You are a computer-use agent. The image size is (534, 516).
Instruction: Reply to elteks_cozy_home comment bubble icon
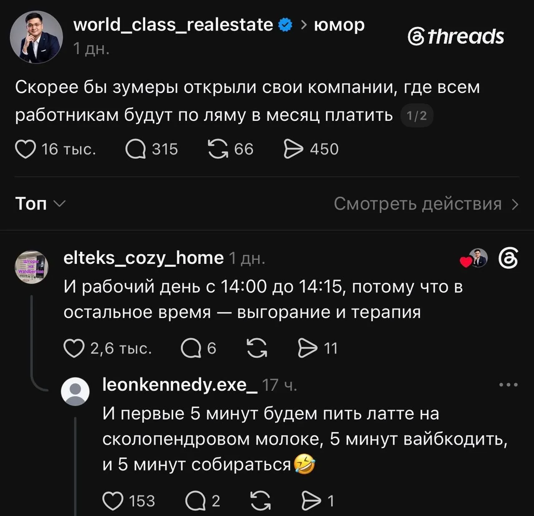click(191, 348)
